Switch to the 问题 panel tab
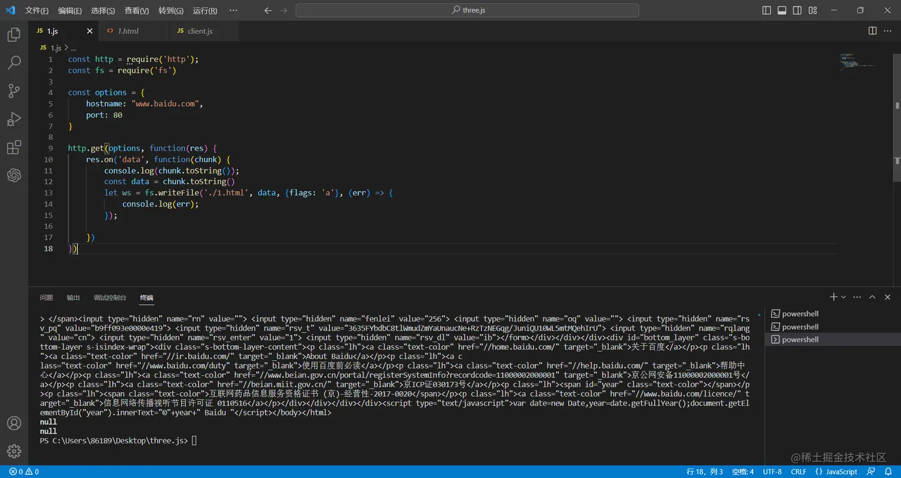The width and height of the screenshot is (901, 478). 46,297
